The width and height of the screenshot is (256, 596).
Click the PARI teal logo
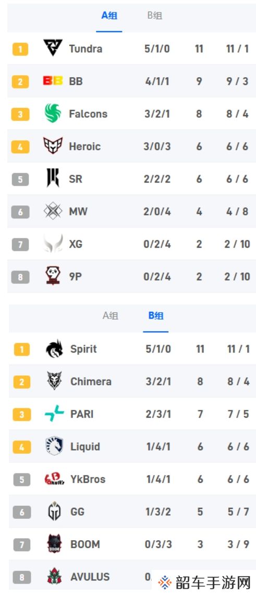click(x=54, y=413)
